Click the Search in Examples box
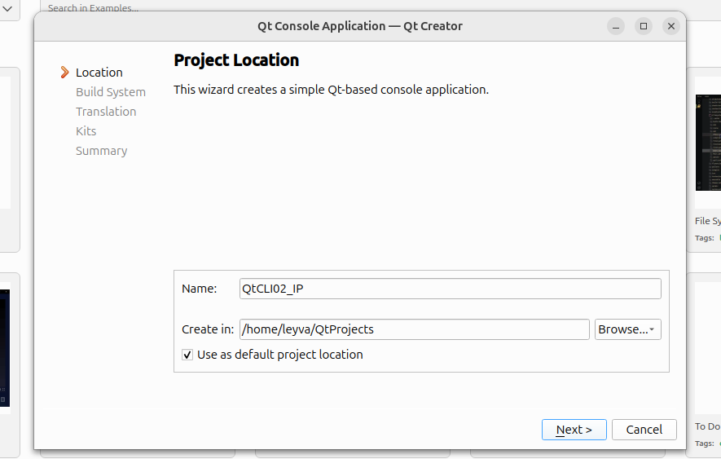The width and height of the screenshot is (721, 459). (x=244, y=8)
